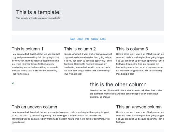
Task: Click the "This is column 2" heading
Action: click(80, 49)
